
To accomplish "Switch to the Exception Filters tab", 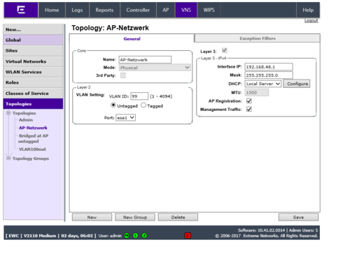I will pos(258,38).
